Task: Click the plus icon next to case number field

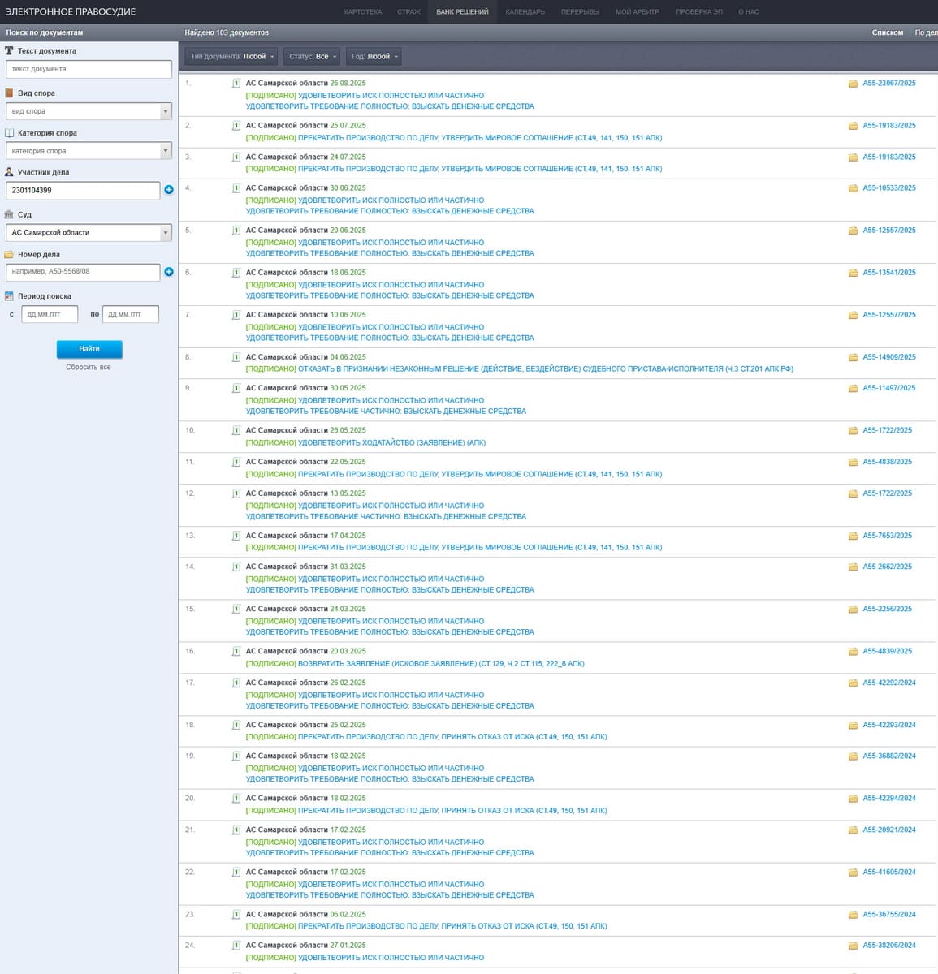Action: click(x=169, y=272)
